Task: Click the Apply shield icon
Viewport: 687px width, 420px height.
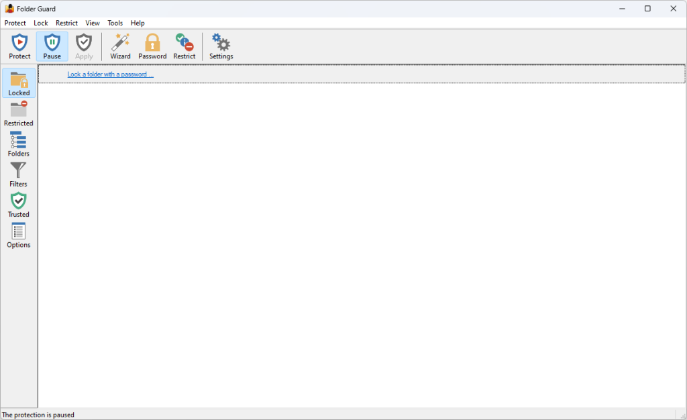Action: pyautogui.click(x=83, y=46)
